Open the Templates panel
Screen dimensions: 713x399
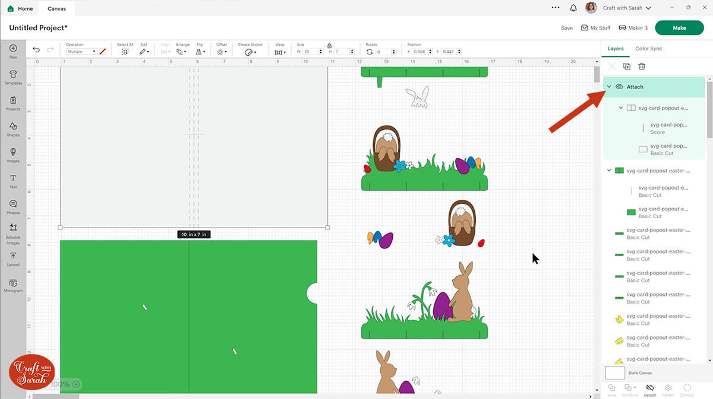(13, 76)
